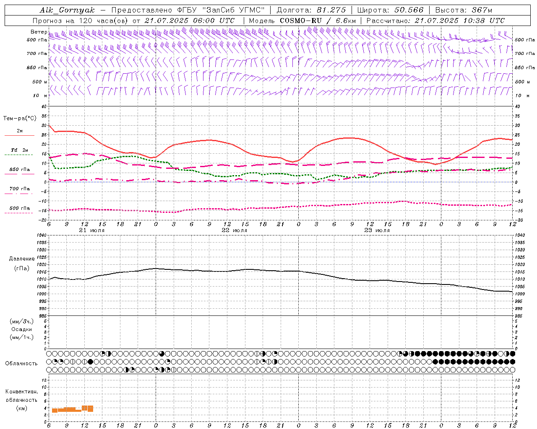Click the 21 июля date label
The image size is (537, 429).
[92, 230]
